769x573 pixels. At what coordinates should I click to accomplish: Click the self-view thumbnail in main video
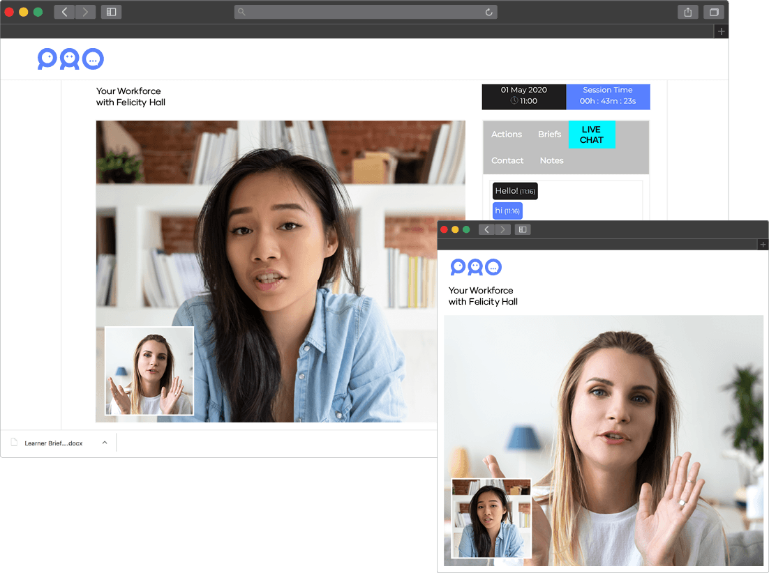[149, 371]
